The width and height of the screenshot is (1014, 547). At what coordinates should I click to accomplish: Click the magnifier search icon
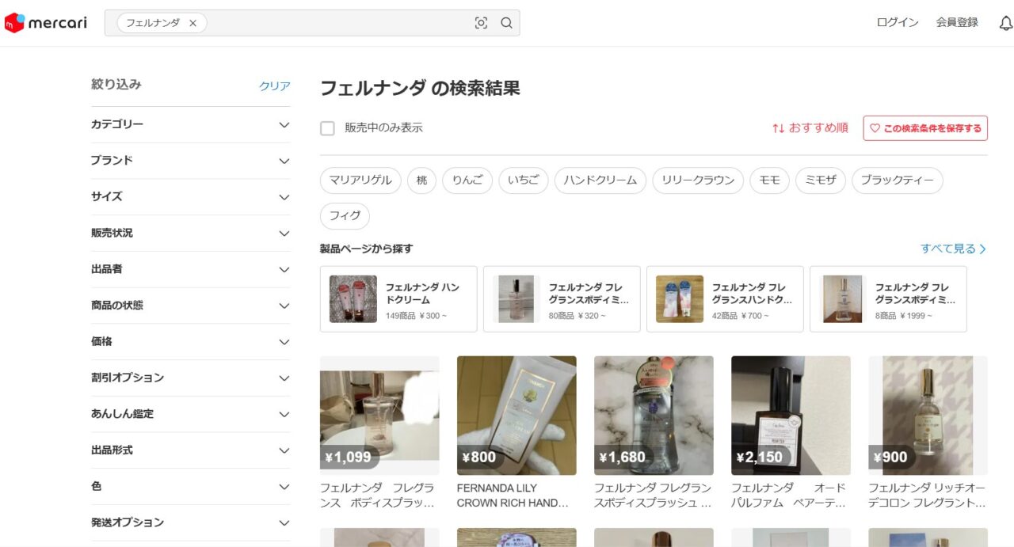(x=507, y=23)
